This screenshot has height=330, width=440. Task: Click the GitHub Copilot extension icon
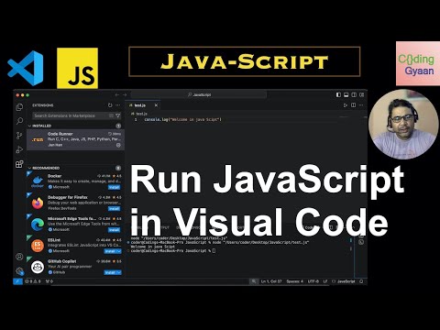point(38,268)
